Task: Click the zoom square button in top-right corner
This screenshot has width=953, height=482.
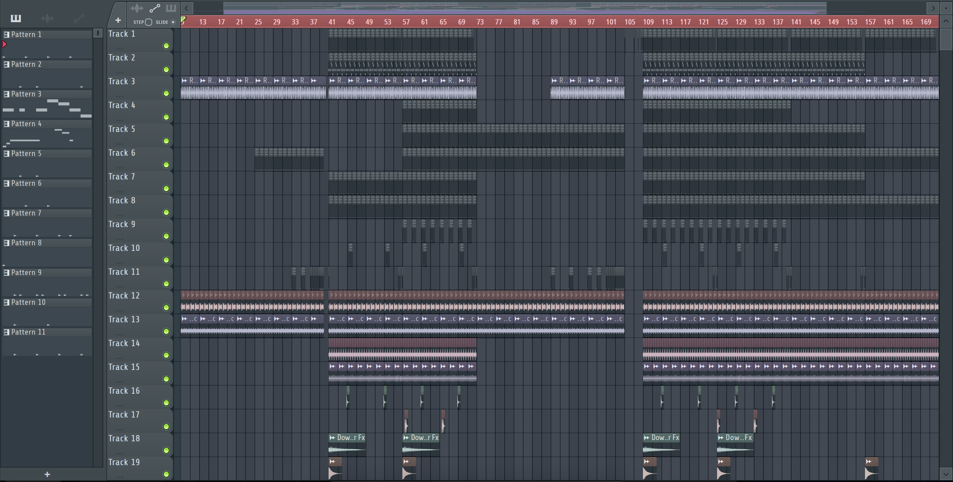Action: [946, 8]
